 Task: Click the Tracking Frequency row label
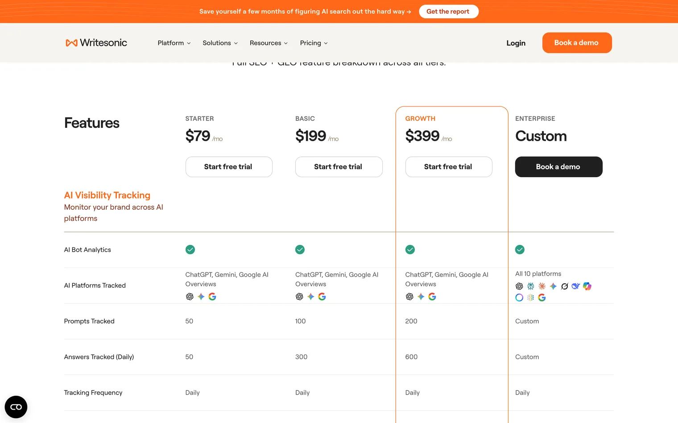click(x=93, y=393)
